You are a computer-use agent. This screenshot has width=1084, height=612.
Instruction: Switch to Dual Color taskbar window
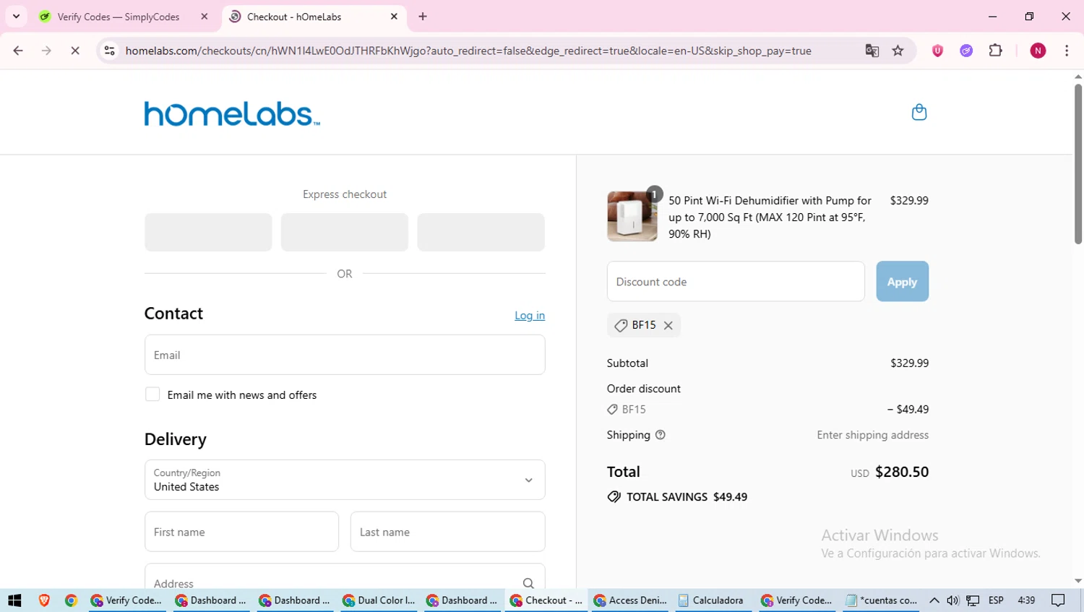coord(379,600)
